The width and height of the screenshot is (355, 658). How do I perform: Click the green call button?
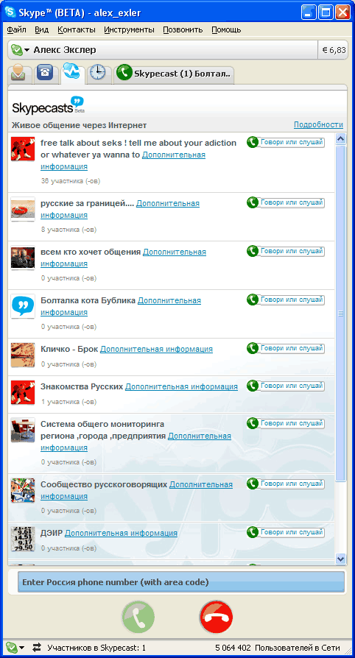[x=138, y=618]
